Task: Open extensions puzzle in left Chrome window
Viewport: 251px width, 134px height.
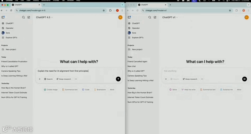Action: (110, 10)
